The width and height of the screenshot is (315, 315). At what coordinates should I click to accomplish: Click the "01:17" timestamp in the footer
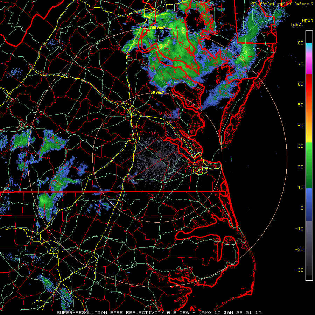pyautogui.click(x=254, y=313)
